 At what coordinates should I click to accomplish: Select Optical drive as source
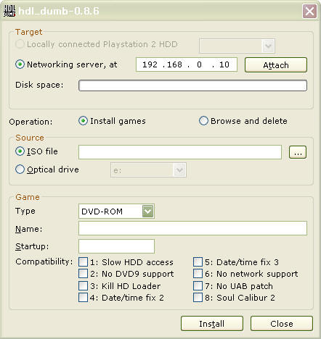20,169
